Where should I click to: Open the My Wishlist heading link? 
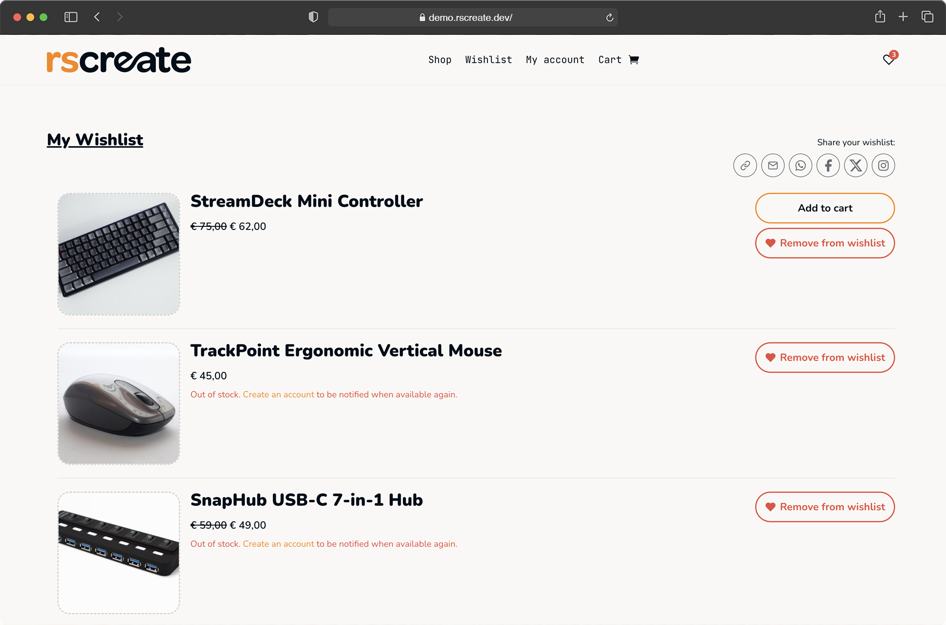[95, 140]
